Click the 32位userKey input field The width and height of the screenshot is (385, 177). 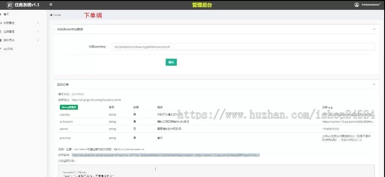[x=243, y=47]
